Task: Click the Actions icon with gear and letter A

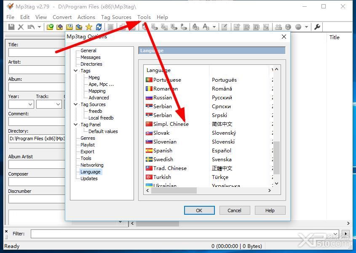Action: coord(196,27)
